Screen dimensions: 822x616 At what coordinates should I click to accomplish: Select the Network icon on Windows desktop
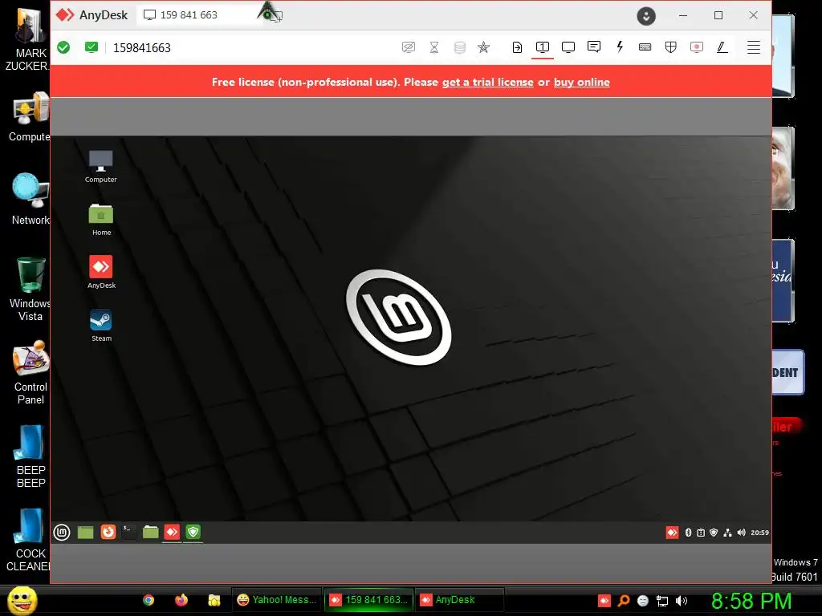coord(31,199)
